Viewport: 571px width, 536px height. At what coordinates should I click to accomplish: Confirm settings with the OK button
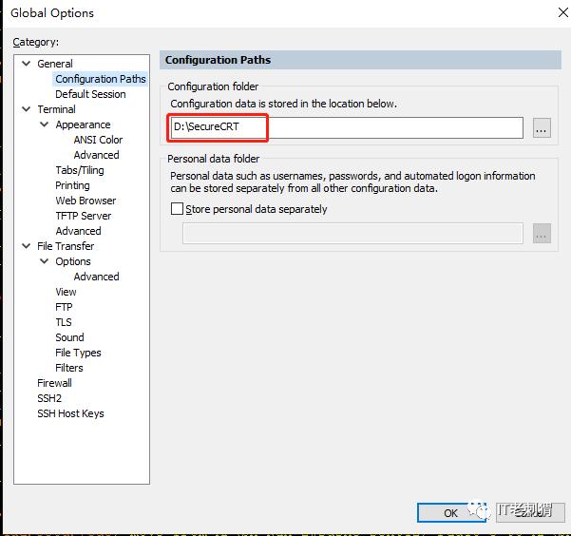[x=451, y=512]
